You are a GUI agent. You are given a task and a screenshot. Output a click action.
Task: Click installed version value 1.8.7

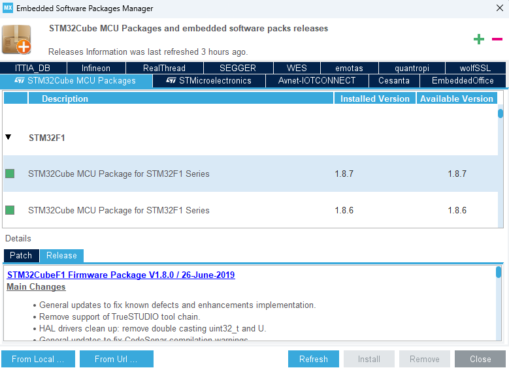tap(344, 174)
